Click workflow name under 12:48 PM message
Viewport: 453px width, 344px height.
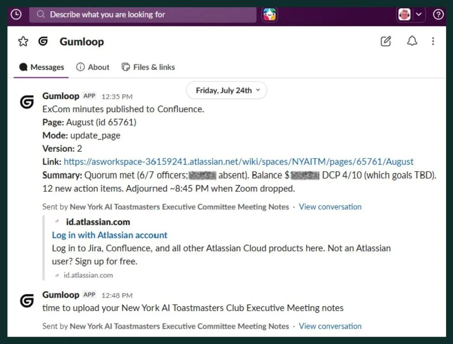(179, 326)
